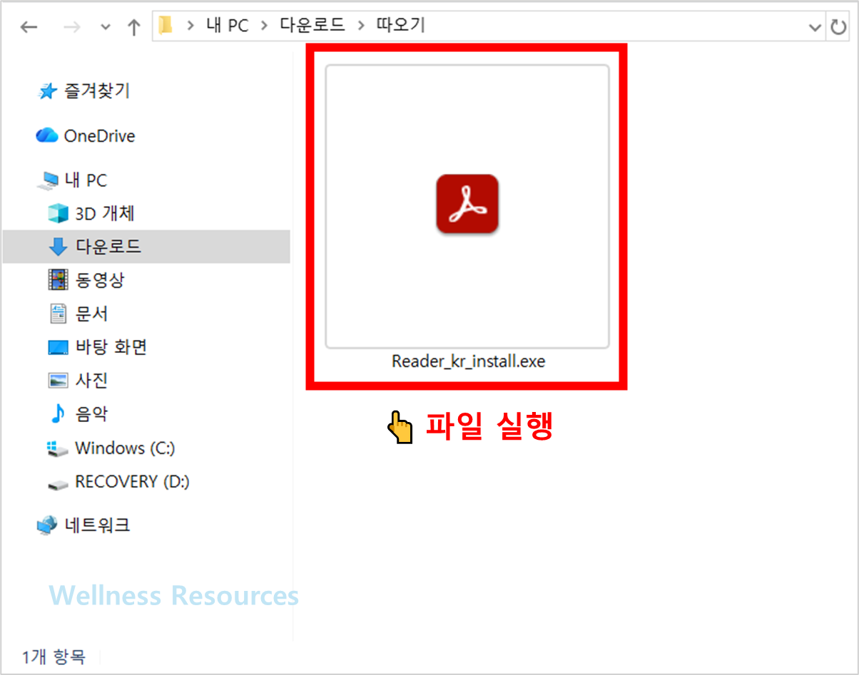
Task: Click the RECOVERY (D:) drive icon
Action: 57,484
